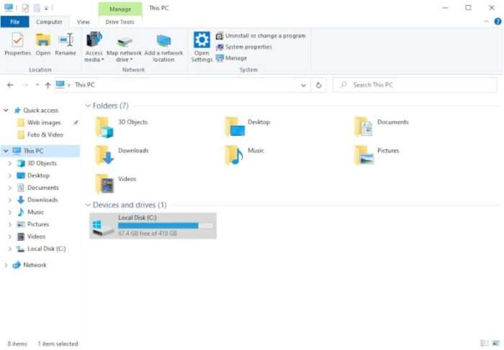504x350 pixels.
Task: Select the Desktop folder icon
Action: point(235,127)
